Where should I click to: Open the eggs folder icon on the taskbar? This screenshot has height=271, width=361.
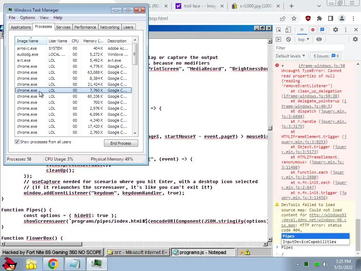[x=31, y=264]
